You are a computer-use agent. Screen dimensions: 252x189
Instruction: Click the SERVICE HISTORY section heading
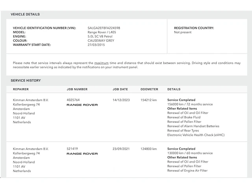click(26, 80)
